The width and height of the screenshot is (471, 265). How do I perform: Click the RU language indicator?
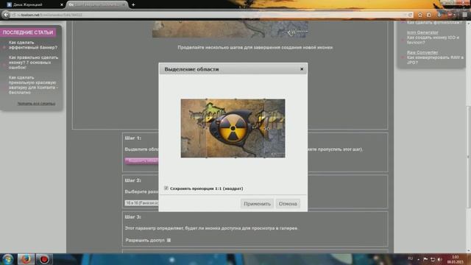[x=411, y=258]
